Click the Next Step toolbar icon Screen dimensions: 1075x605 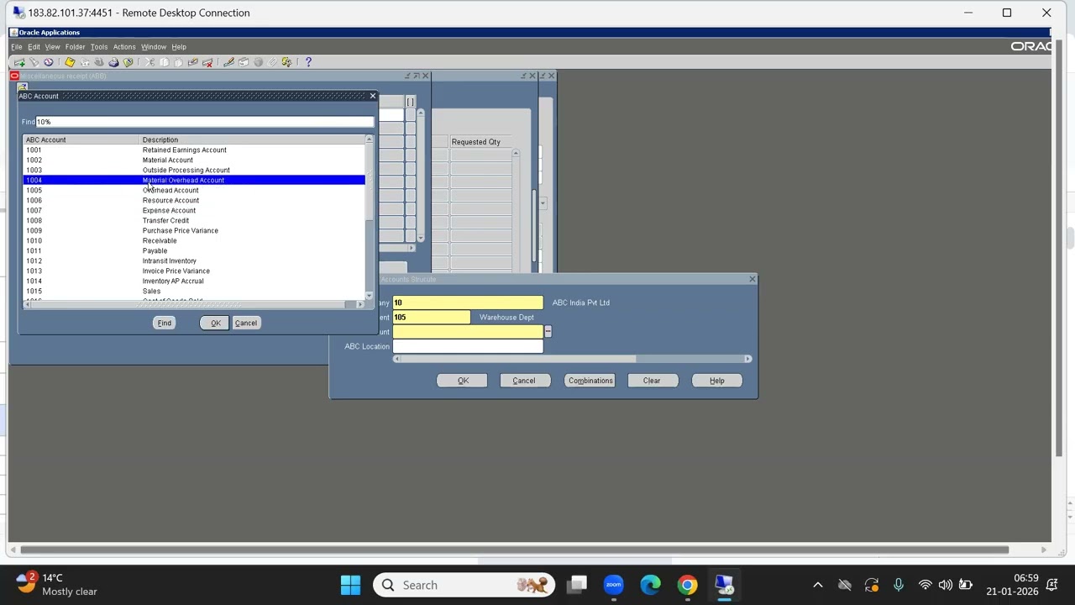coord(84,62)
